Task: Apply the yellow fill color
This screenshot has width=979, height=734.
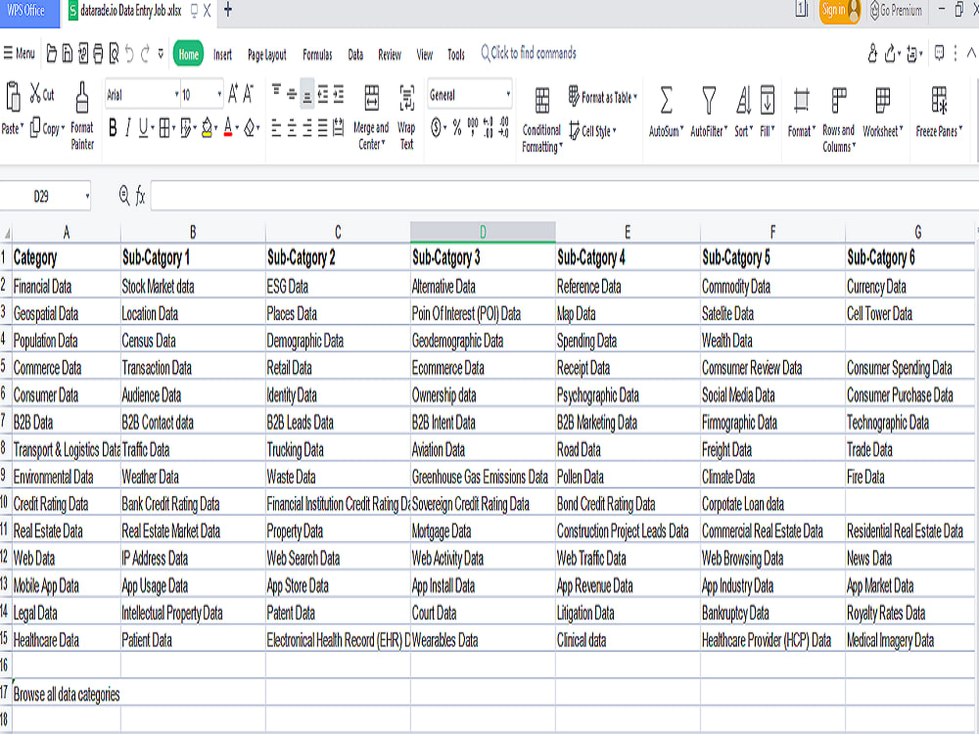Action: coord(207,128)
